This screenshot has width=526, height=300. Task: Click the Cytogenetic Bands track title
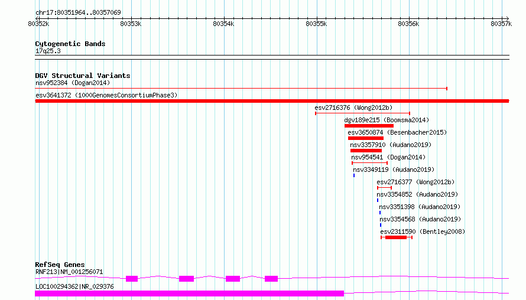[x=70, y=44]
